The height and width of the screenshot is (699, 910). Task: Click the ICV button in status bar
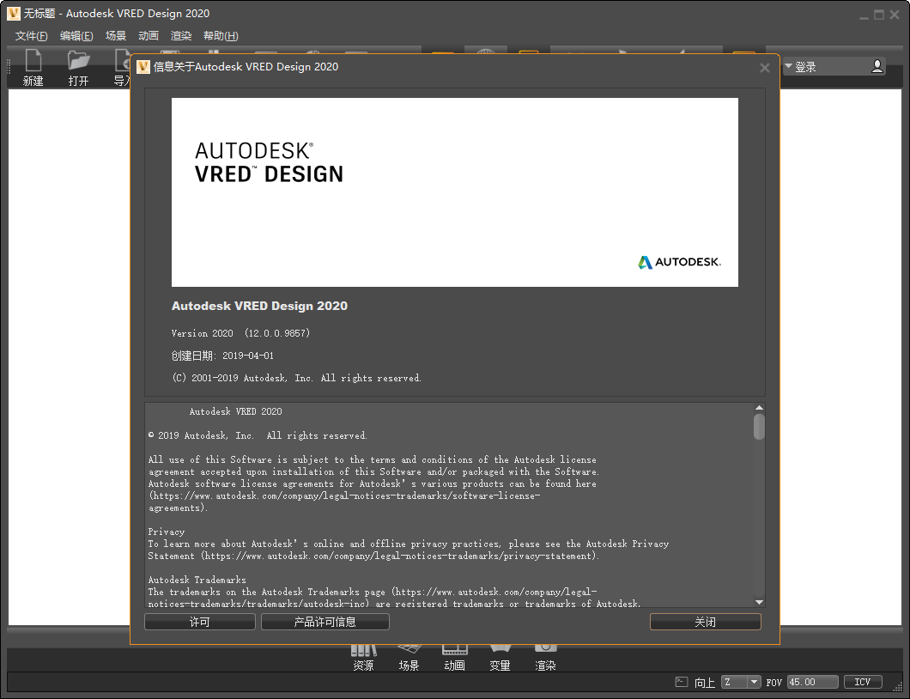click(x=862, y=681)
